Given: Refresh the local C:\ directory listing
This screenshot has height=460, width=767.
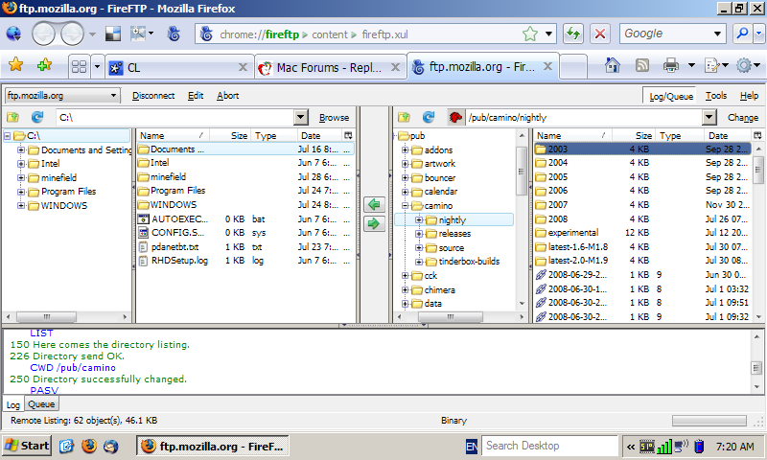Looking at the screenshot, I should click(x=37, y=117).
